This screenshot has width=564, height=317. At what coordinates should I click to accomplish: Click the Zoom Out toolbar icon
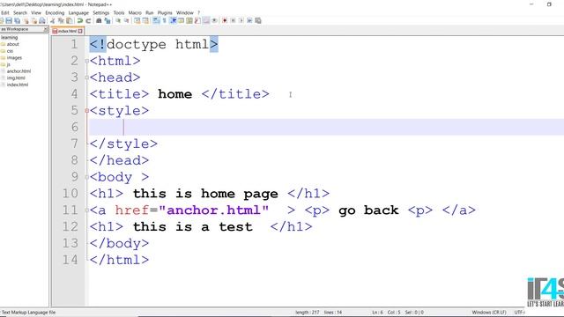(x=127, y=20)
